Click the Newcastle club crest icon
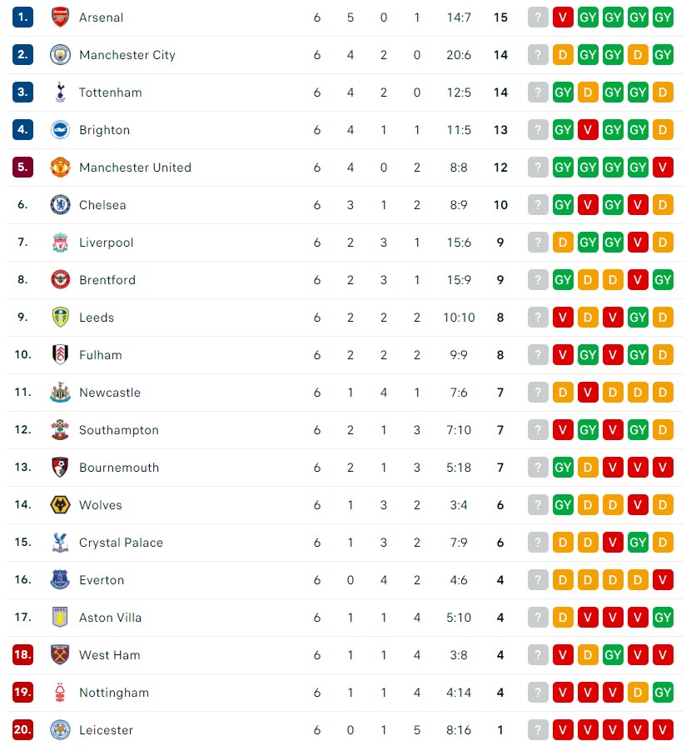This screenshot has height=746, width=696. coord(60,393)
